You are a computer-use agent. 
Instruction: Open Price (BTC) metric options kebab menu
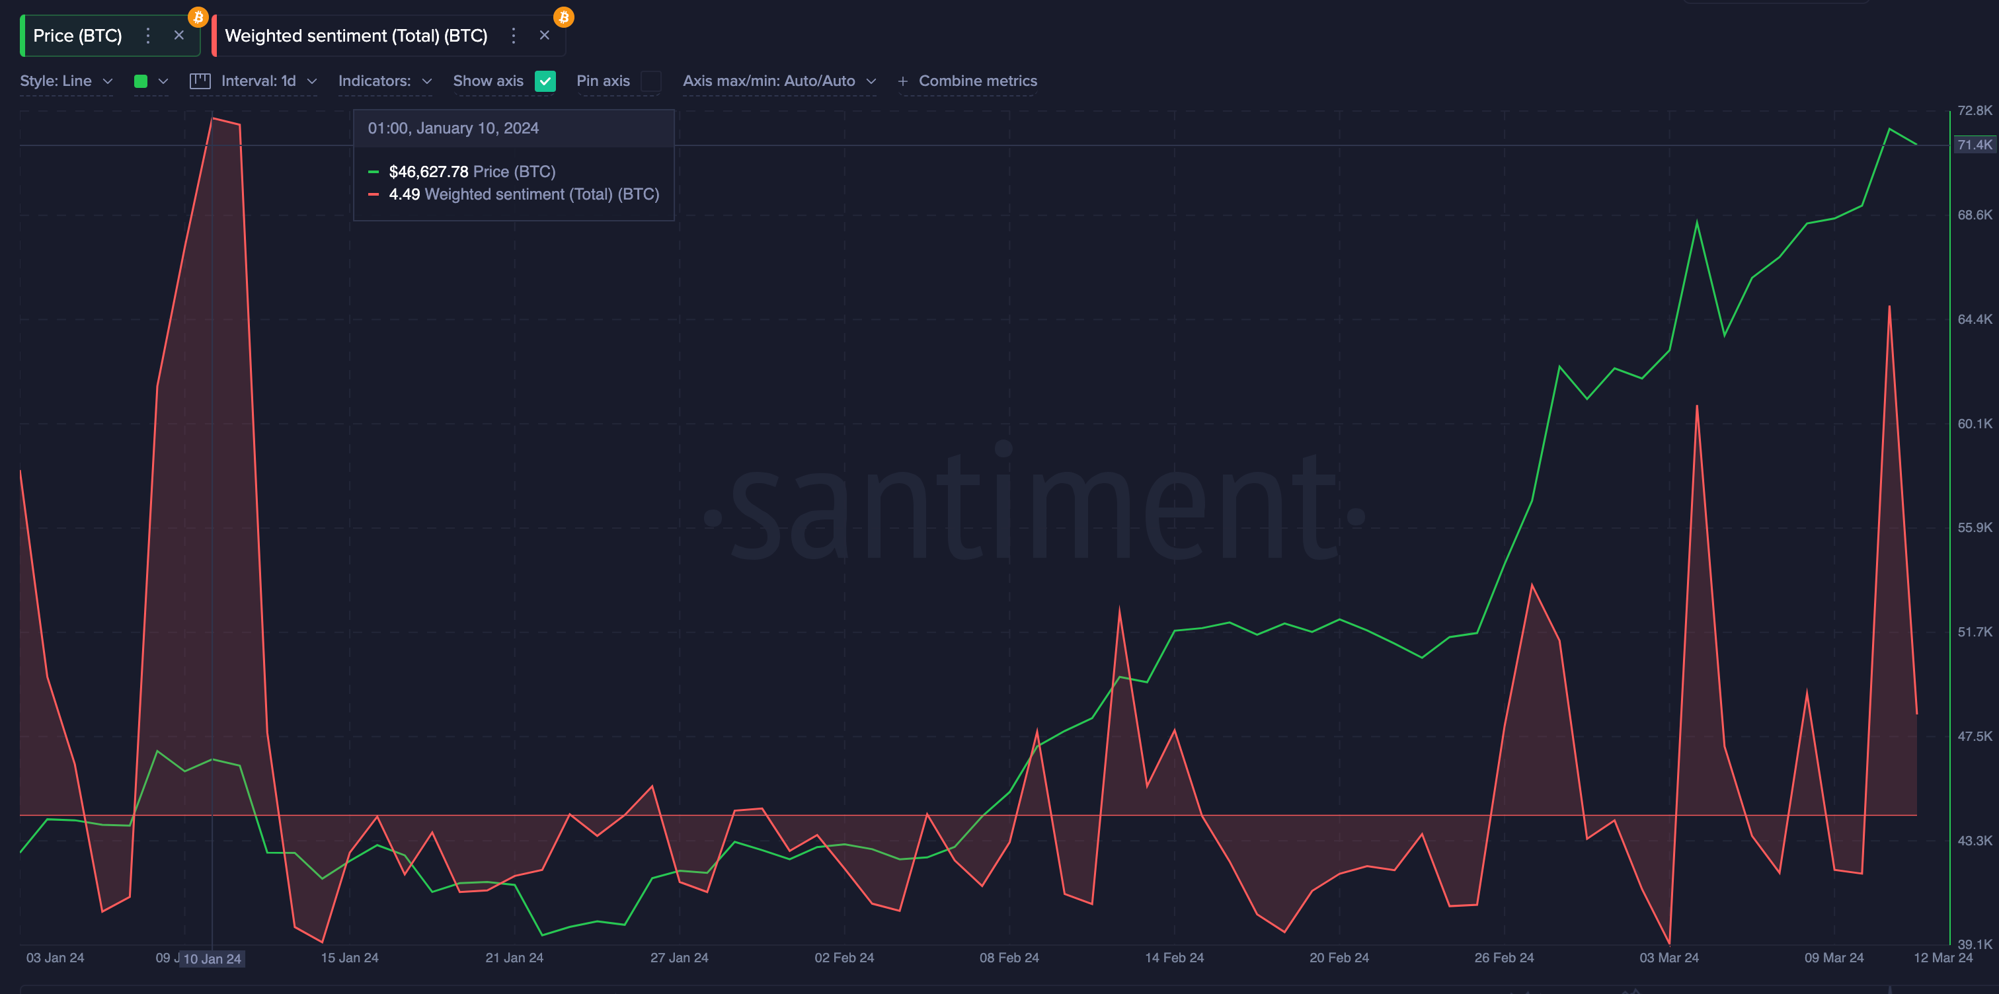pyautogui.click(x=147, y=35)
